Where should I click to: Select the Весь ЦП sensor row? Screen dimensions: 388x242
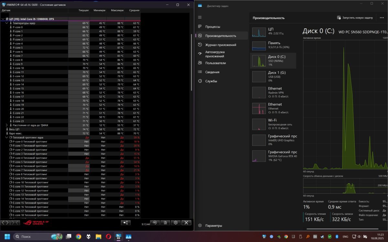(x=70, y=129)
